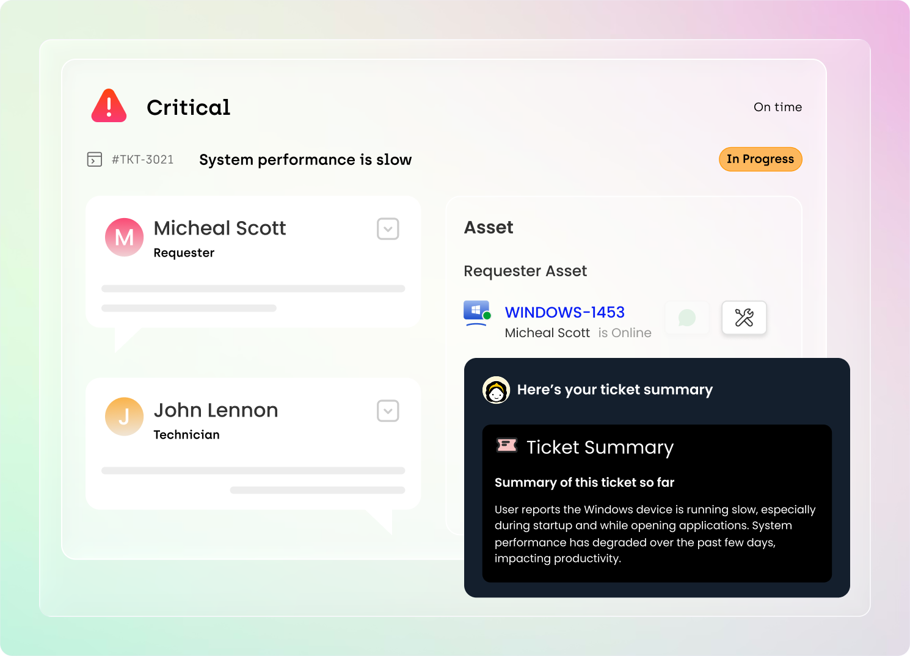The image size is (910, 656).
Task: Click the On time SLA indicator
Action: click(x=777, y=107)
